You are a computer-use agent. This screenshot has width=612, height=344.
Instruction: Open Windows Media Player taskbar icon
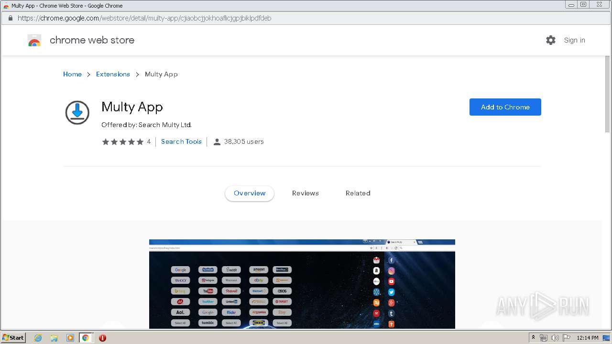click(x=70, y=338)
